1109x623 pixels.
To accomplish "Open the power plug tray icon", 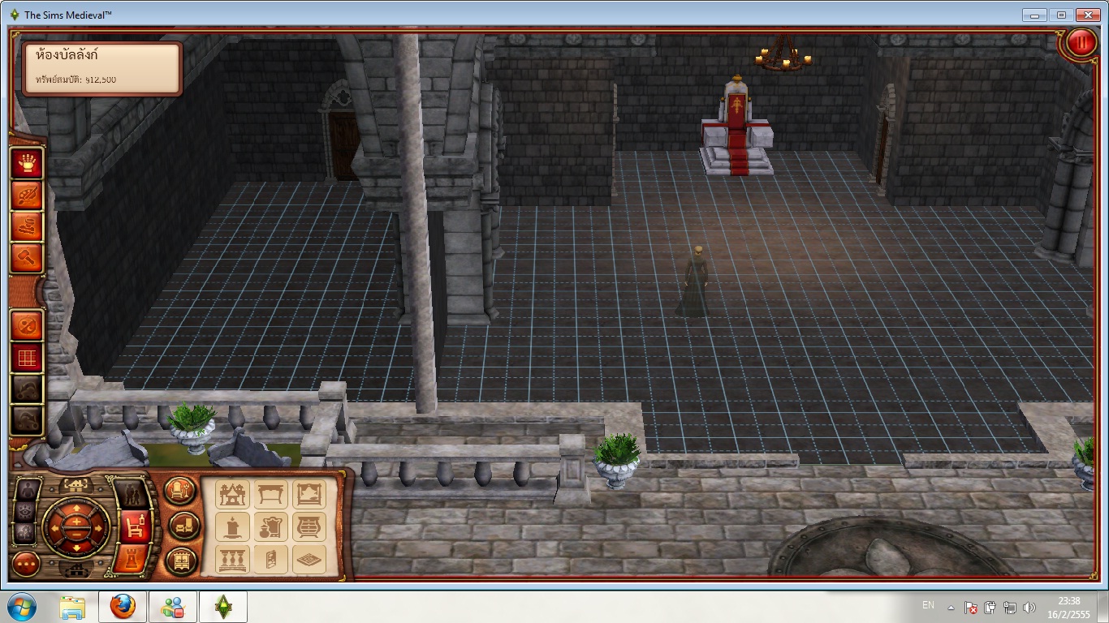I will (x=990, y=607).
